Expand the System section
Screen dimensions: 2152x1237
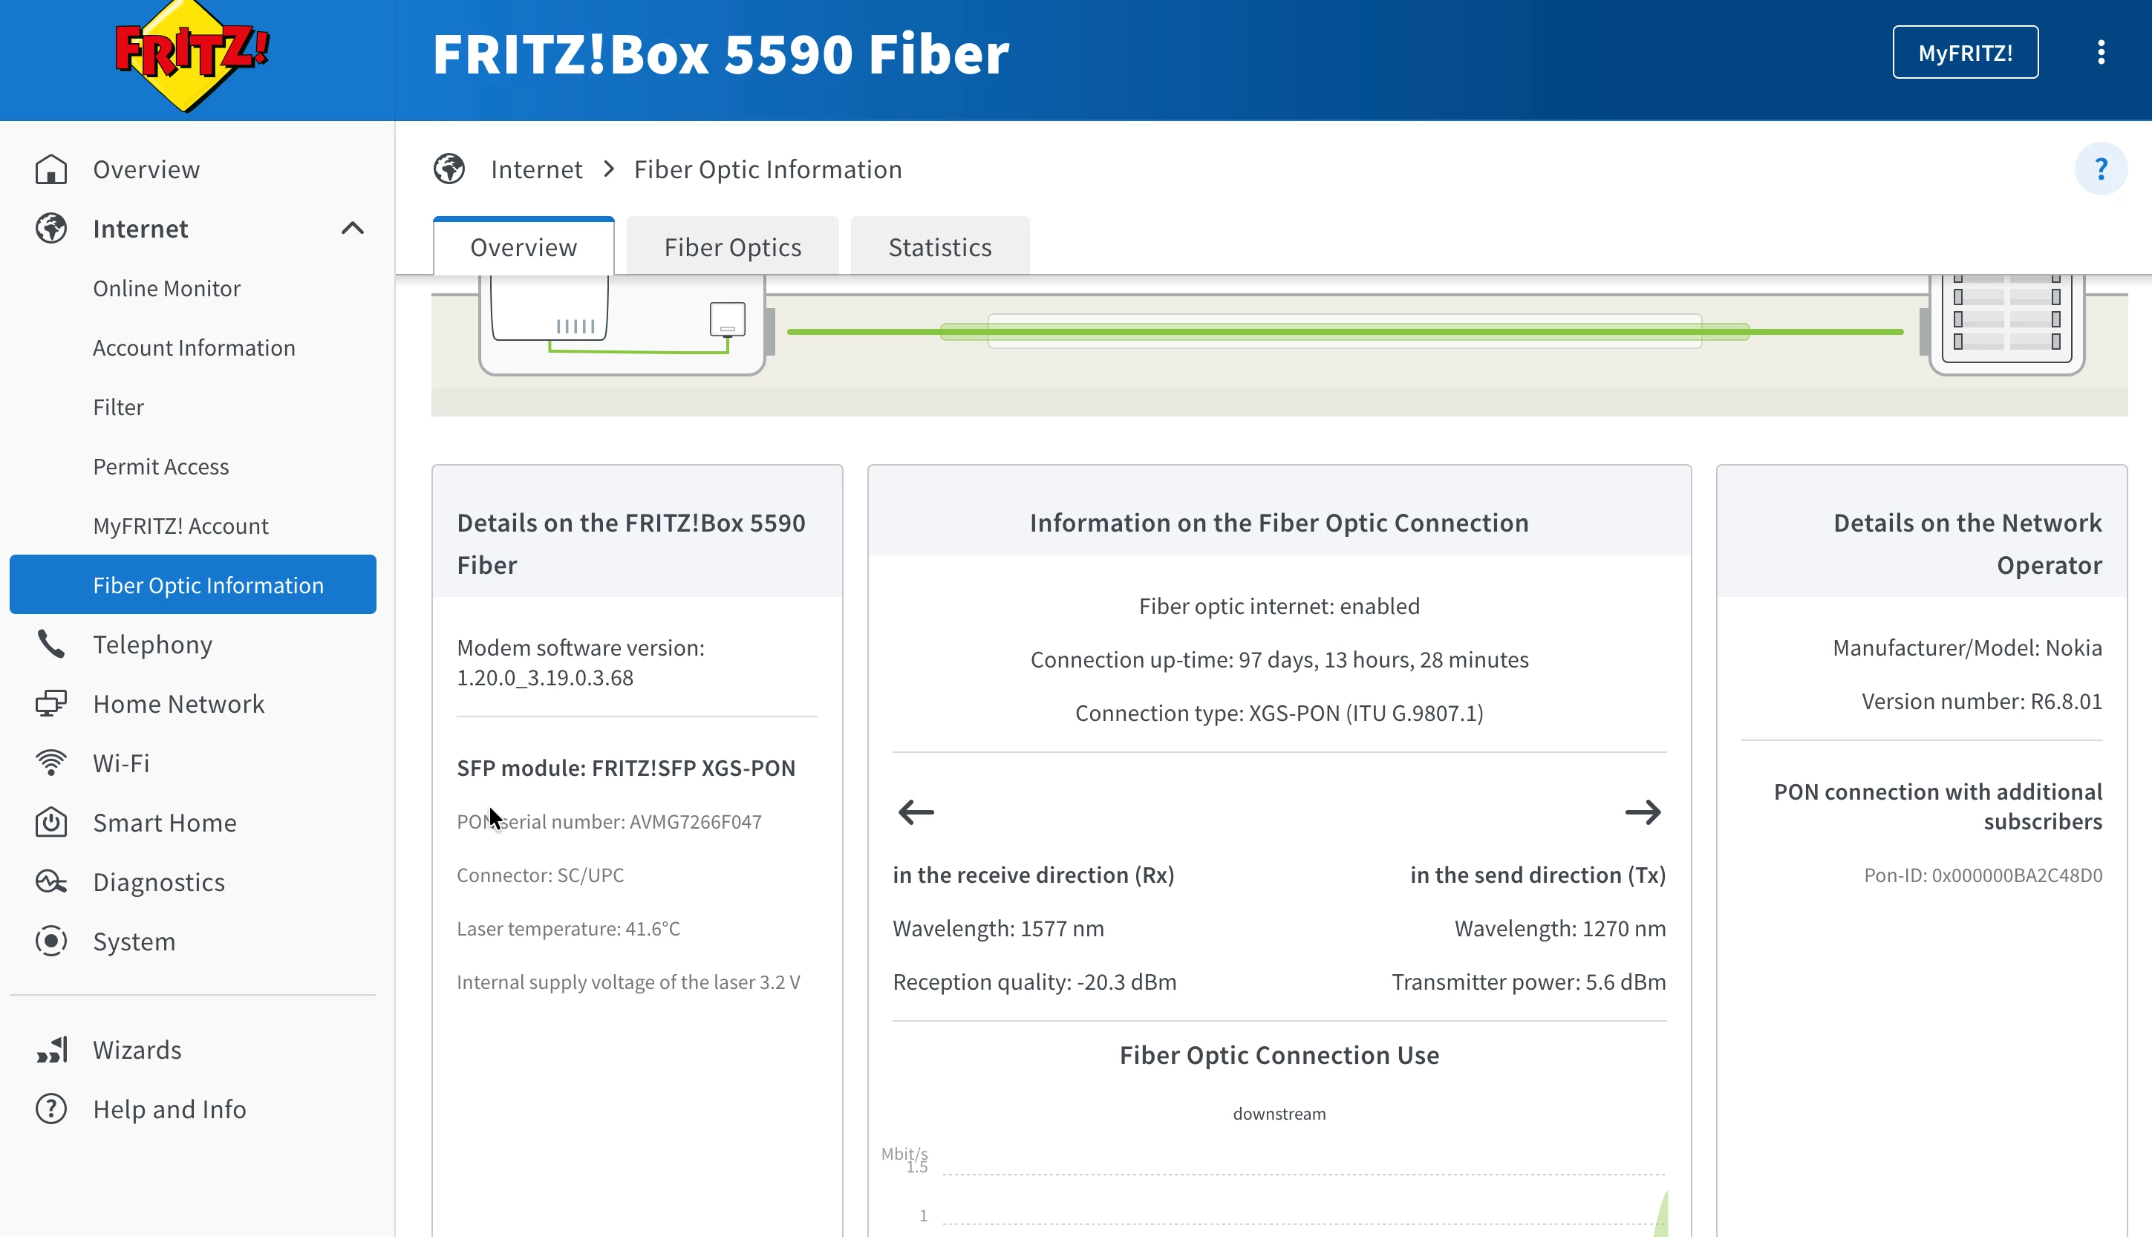pyautogui.click(x=134, y=941)
